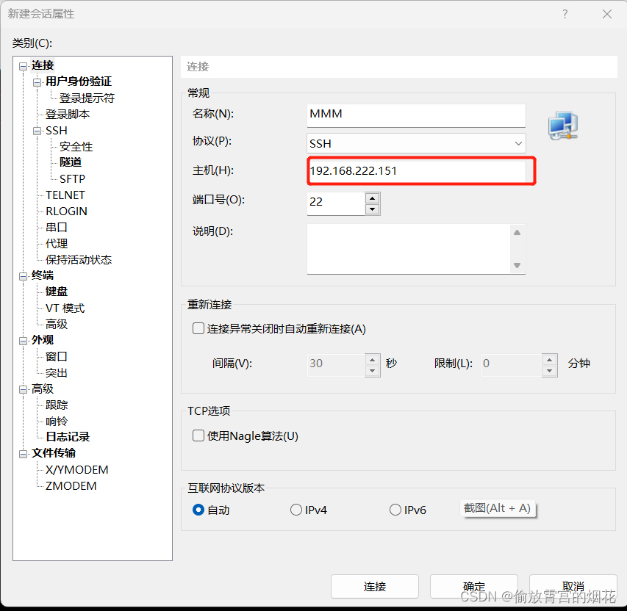Screen dimensions: 627x611
Task: Click the 连接 button
Action: coord(375,586)
